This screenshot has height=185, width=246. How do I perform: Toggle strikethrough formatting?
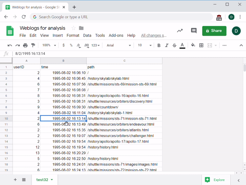pyautogui.click(x=175, y=45)
